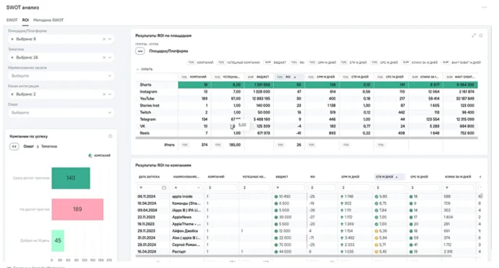Viewport: 499px width, 268px height.
Task: Open info icon of ROI по площадкам panel
Action: (x=480, y=36)
